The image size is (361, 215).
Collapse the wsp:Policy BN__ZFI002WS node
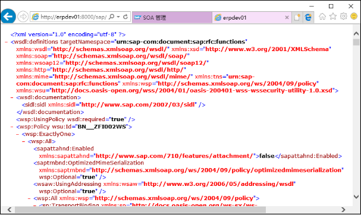pyautogui.click(x=12, y=127)
